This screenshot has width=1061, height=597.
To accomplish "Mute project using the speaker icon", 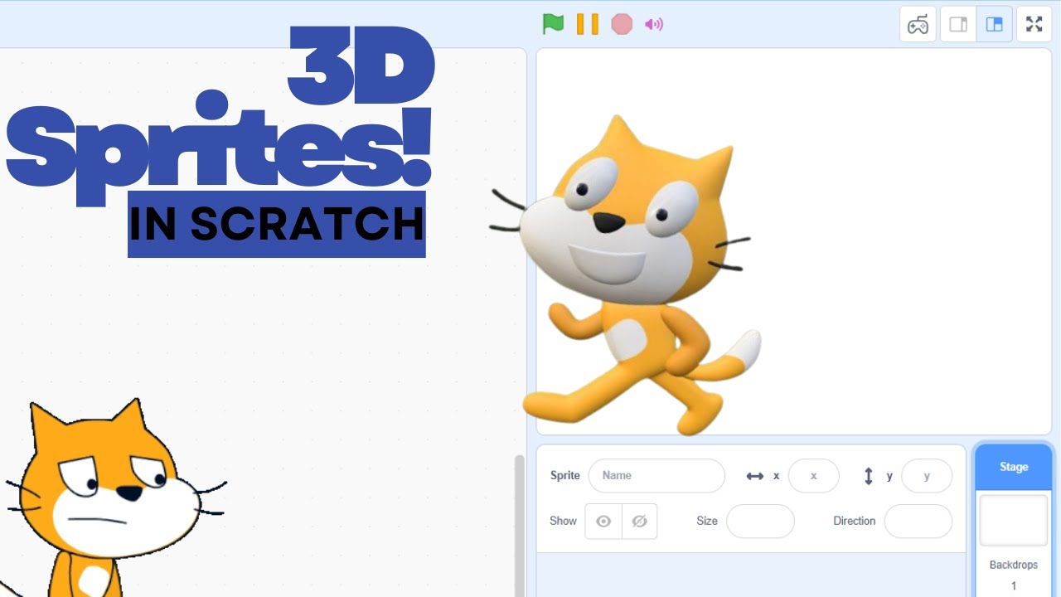I will 654,24.
